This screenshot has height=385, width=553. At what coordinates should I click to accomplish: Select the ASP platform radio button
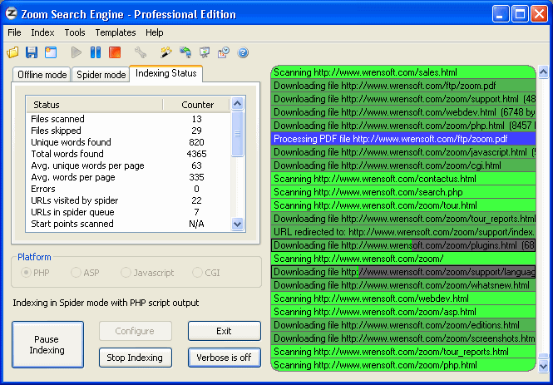77,273
